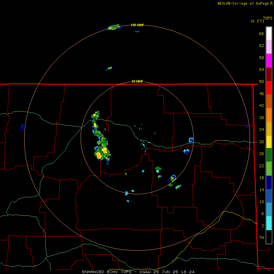
Task: Click the green echo on the 100 NMI ring
Action: 114,27
